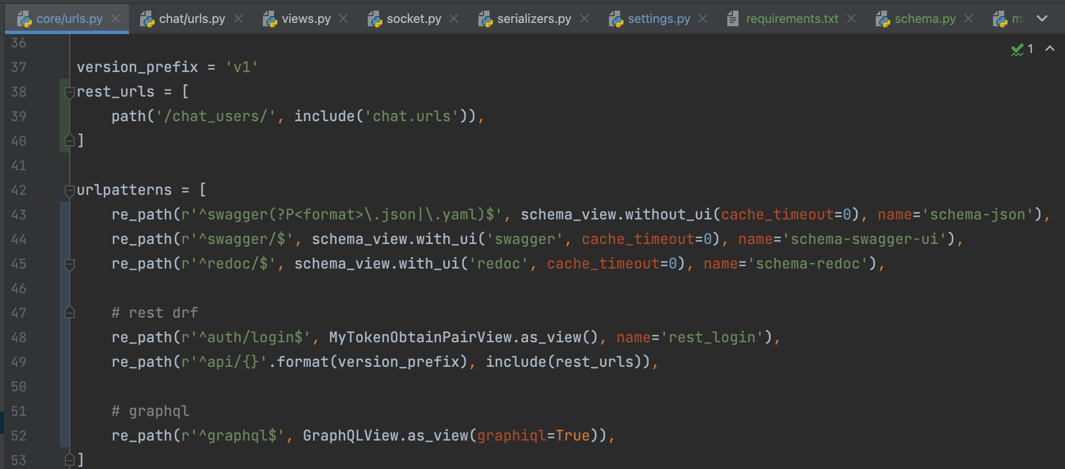This screenshot has height=469, width=1065.
Task: Close the socket.py tab
Action: click(x=454, y=18)
